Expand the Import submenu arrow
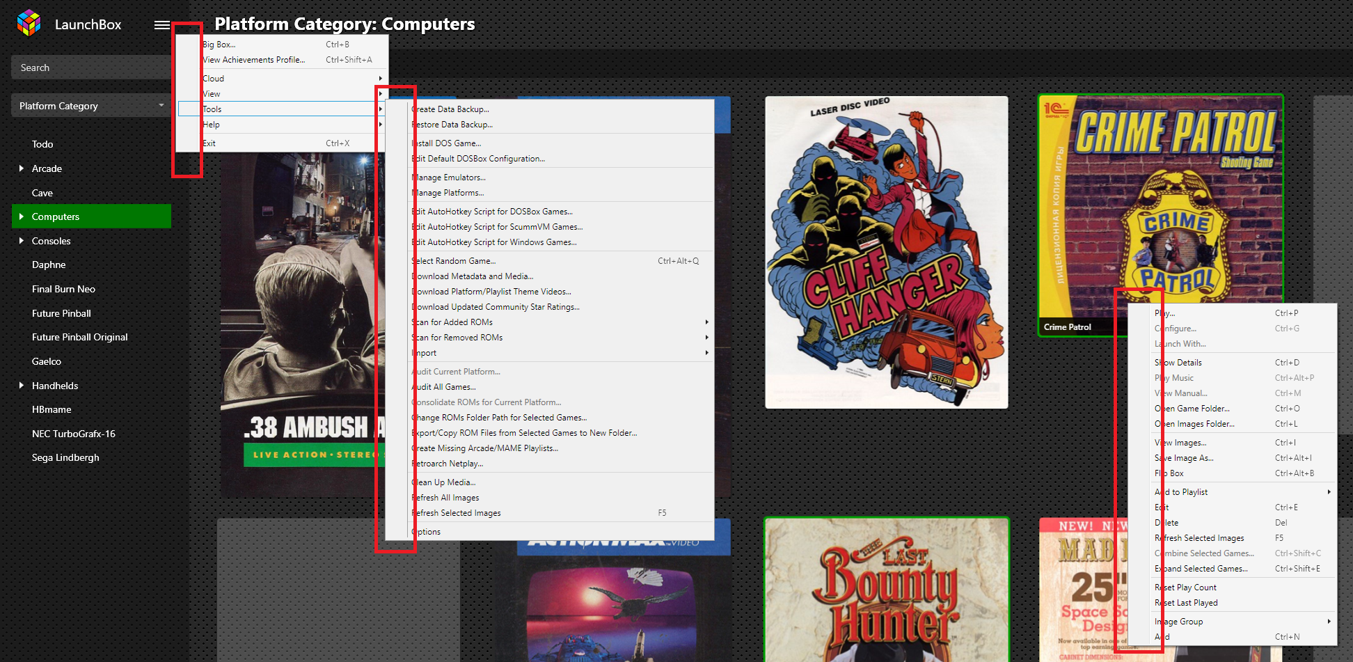The image size is (1353, 662). 706,353
